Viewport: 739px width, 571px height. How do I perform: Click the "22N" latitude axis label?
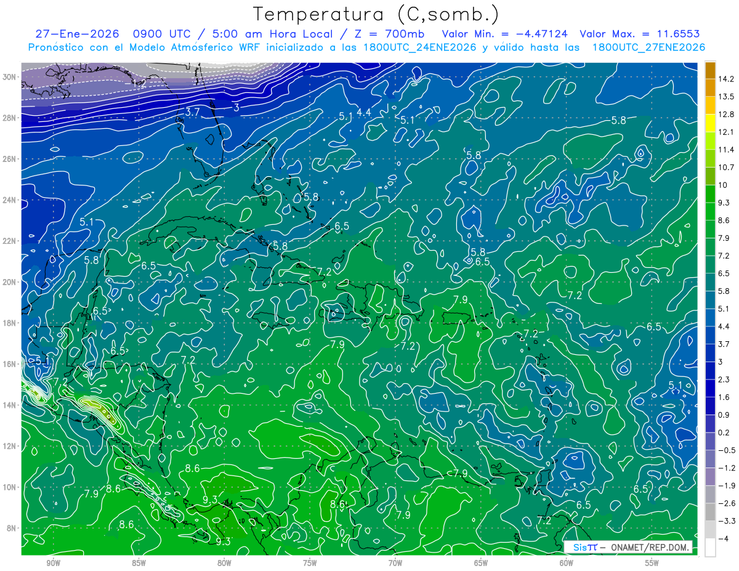[x=10, y=241]
